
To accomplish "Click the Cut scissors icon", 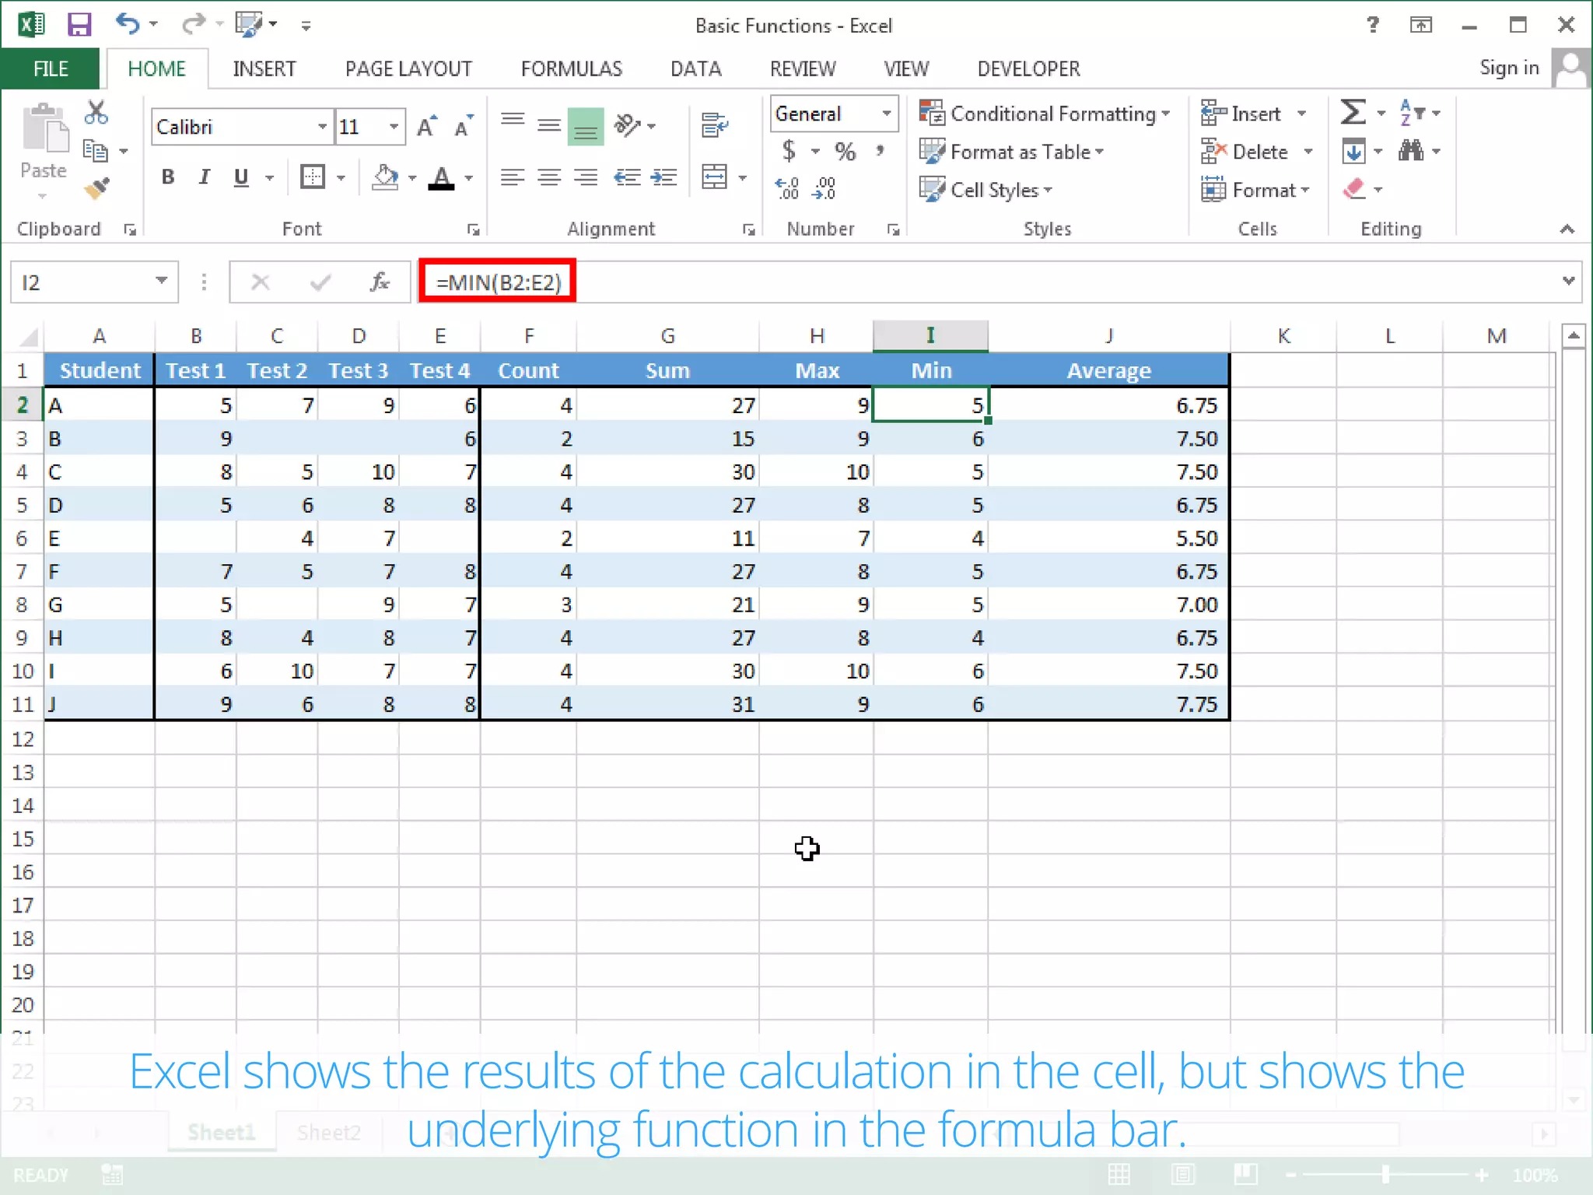I will click(96, 113).
